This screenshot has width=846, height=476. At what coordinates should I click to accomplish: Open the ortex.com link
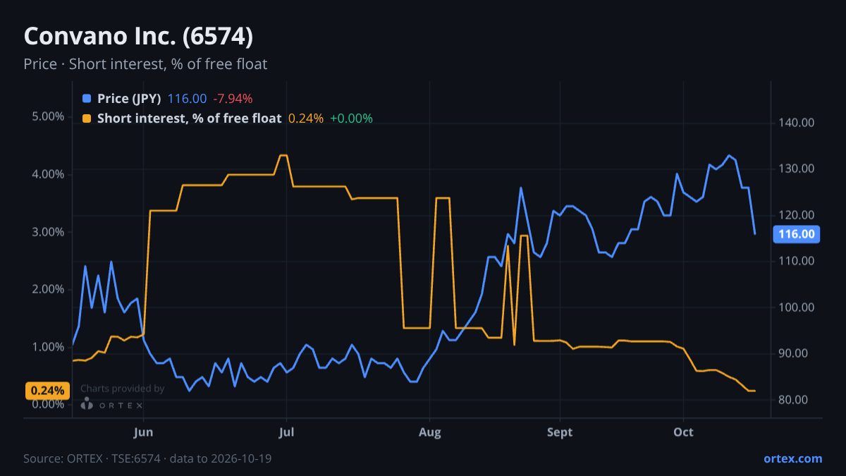[x=792, y=458]
